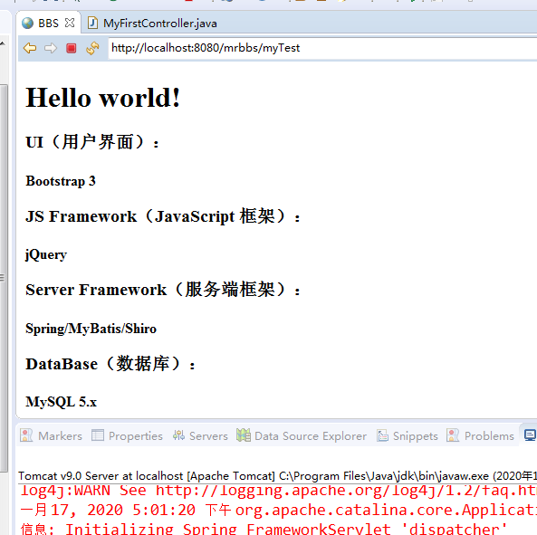Click the left panel vertical scrollbar

click(4, 278)
